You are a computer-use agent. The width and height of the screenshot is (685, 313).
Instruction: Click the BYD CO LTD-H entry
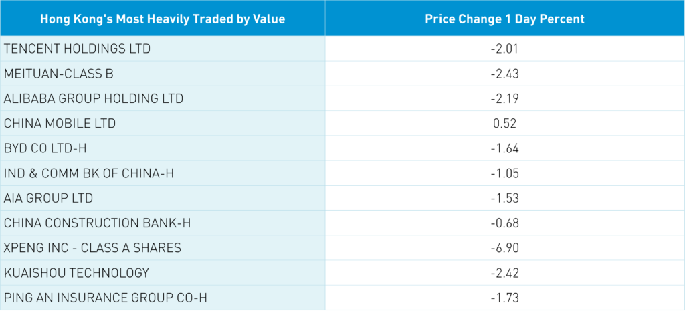[51, 148]
